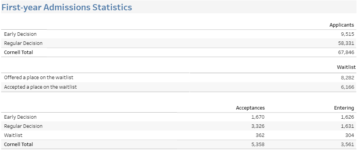Click the Waitlist column header

coord(346,67)
